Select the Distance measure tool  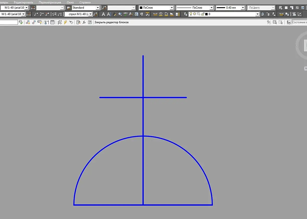(155, 14)
